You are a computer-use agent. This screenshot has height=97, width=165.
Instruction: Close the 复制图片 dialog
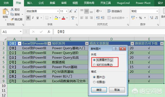click(x=123, y=49)
